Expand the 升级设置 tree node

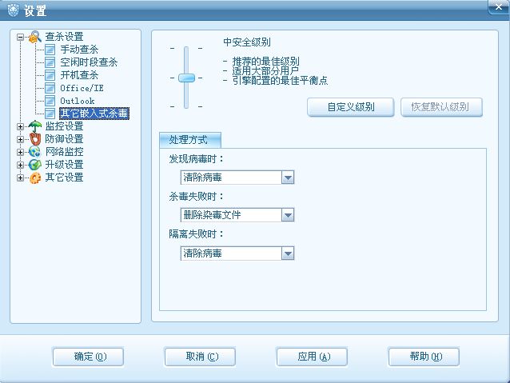click(x=20, y=165)
